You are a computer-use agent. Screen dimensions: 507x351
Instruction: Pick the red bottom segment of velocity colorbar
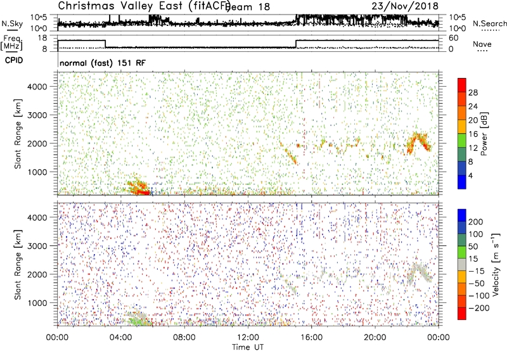(x=462, y=314)
